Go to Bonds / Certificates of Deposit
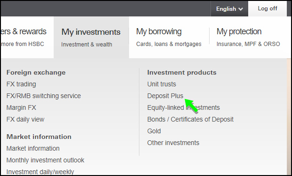The width and height of the screenshot is (292, 176). [190, 119]
